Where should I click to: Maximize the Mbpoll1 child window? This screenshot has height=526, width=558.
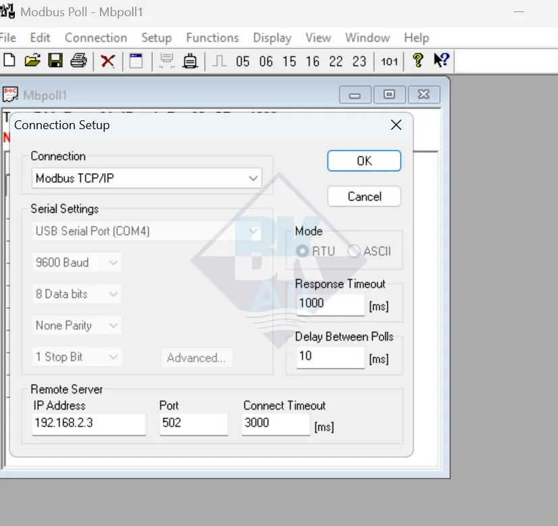click(x=389, y=95)
